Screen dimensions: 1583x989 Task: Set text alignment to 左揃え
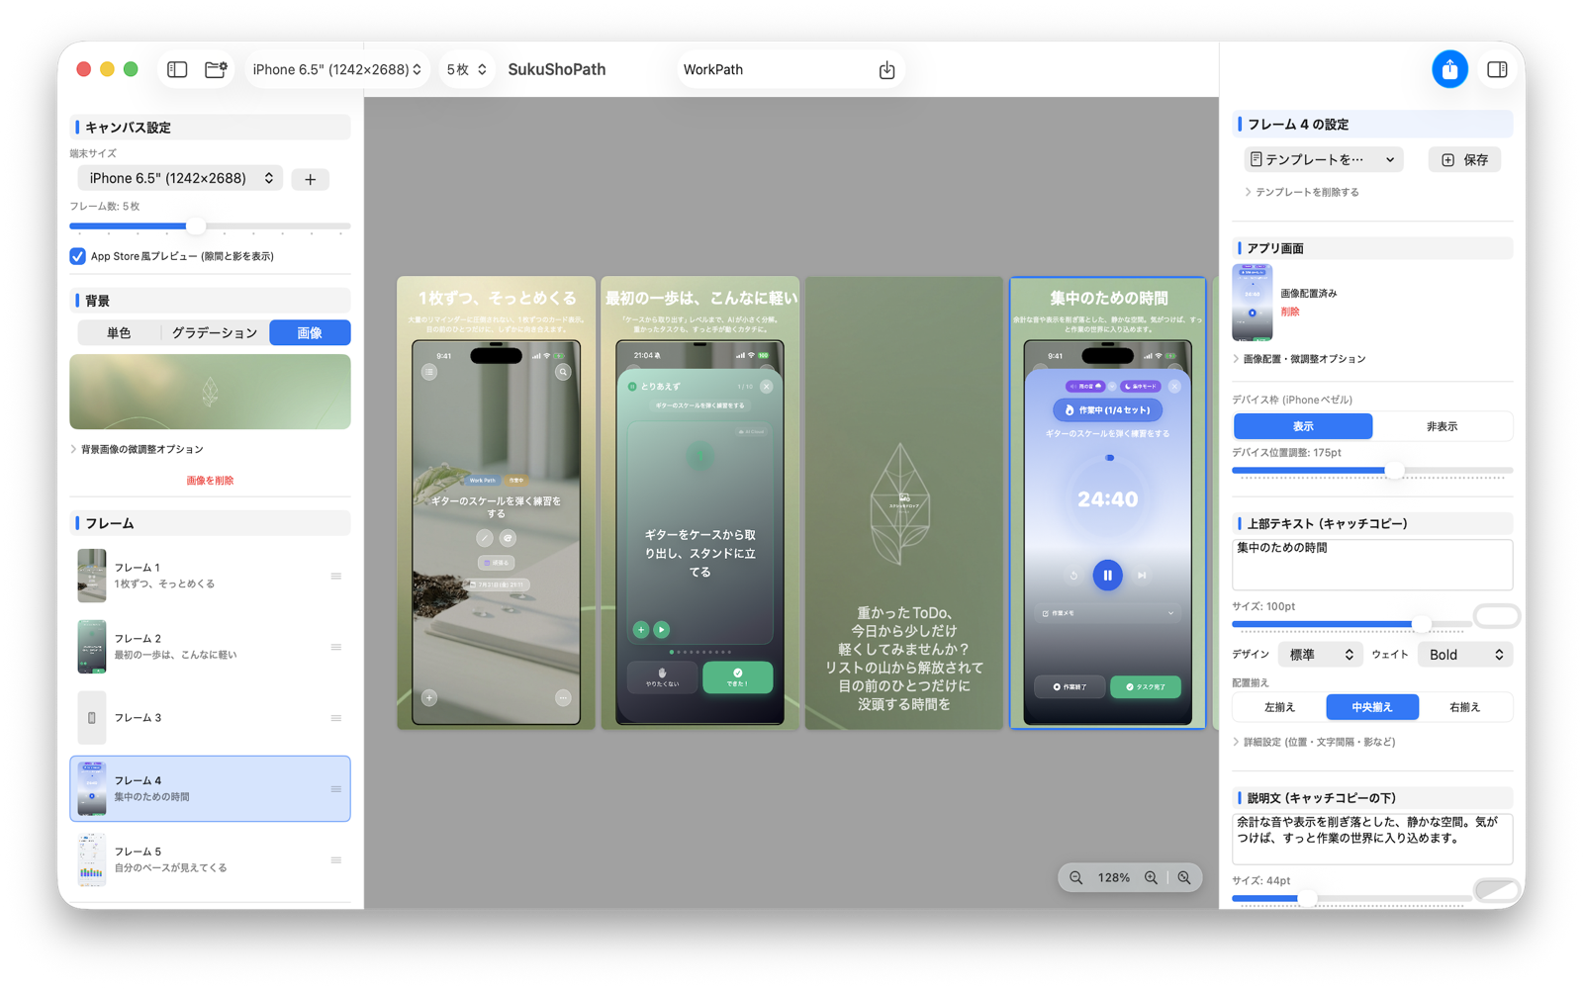point(1279,707)
